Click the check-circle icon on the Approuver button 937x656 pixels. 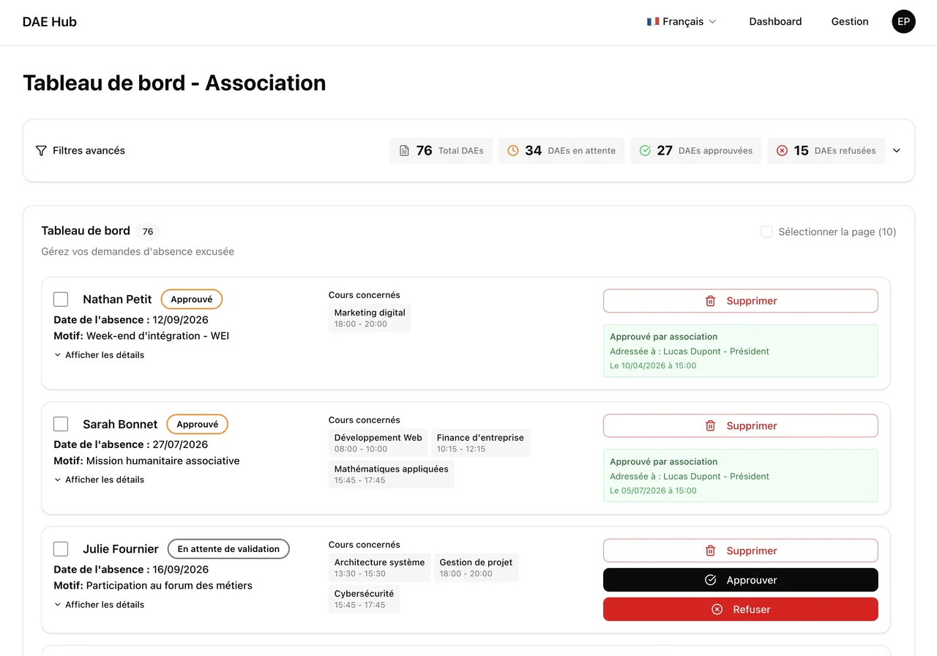coord(710,580)
